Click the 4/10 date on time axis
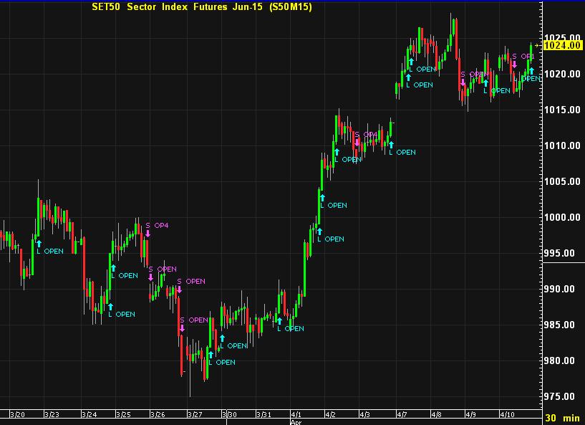The height and width of the screenshot is (425, 585). click(x=508, y=414)
